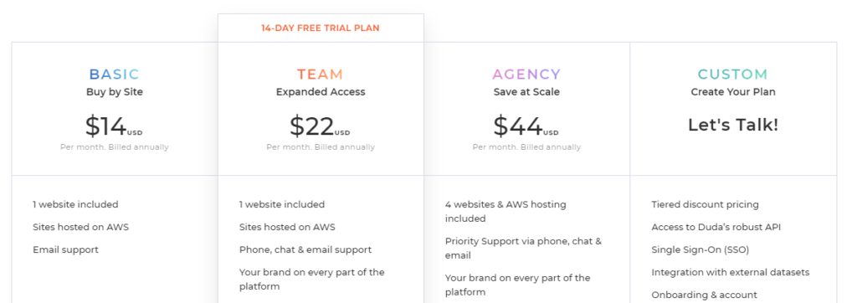This screenshot has height=303, width=857.
Task: Select the AGENCY plan heading
Action: [x=526, y=74]
